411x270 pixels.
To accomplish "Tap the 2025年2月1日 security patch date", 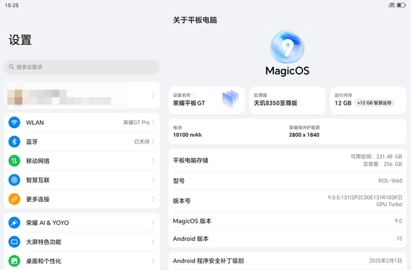I will (x=385, y=261).
